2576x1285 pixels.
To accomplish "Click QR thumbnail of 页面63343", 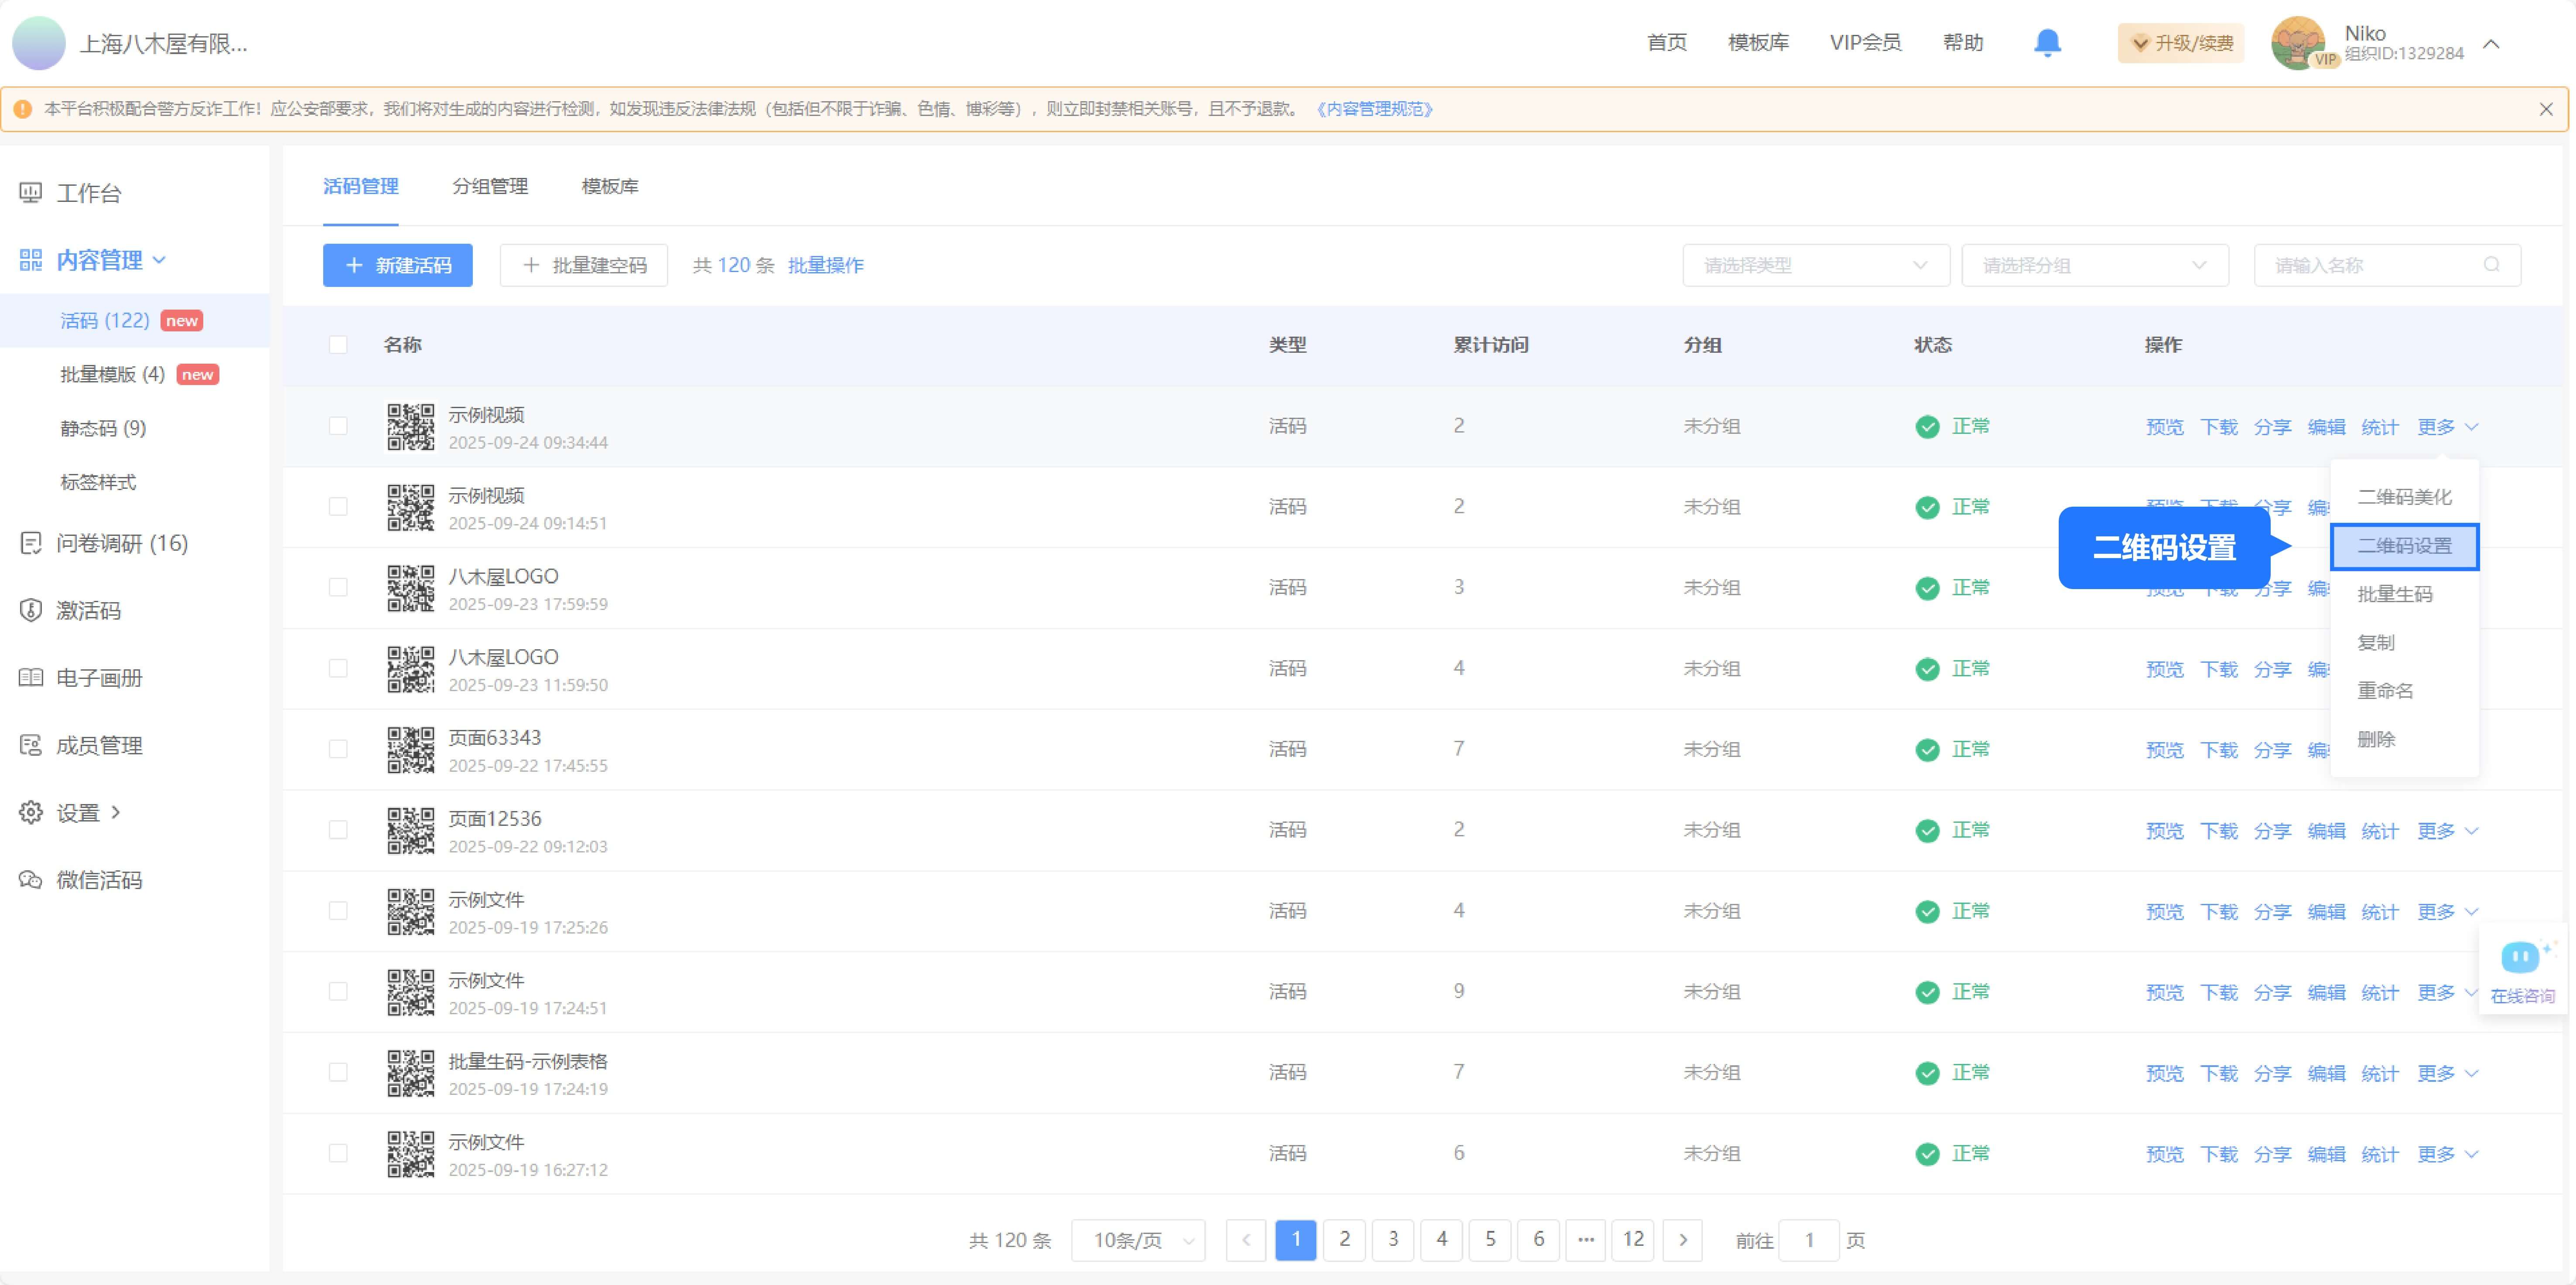I will pos(411,749).
